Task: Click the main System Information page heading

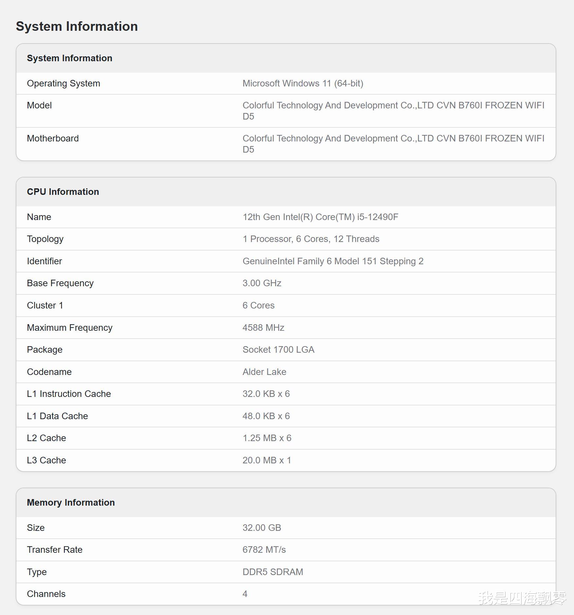Action: coord(77,26)
